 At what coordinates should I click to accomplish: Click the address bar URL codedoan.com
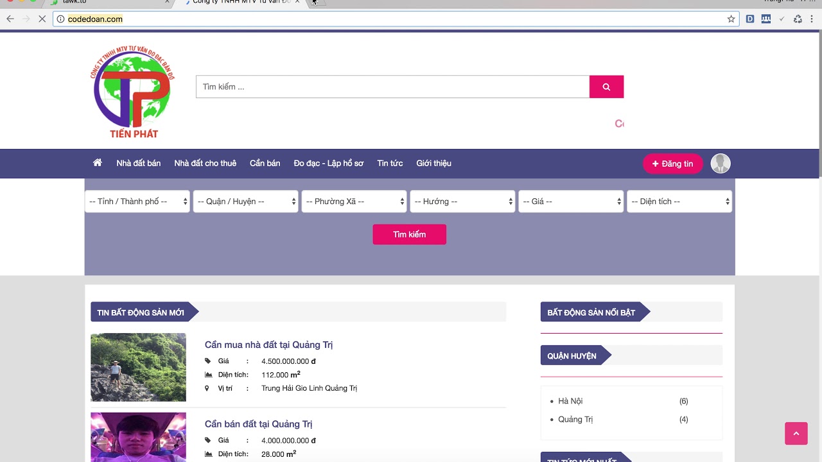(x=95, y=19)
